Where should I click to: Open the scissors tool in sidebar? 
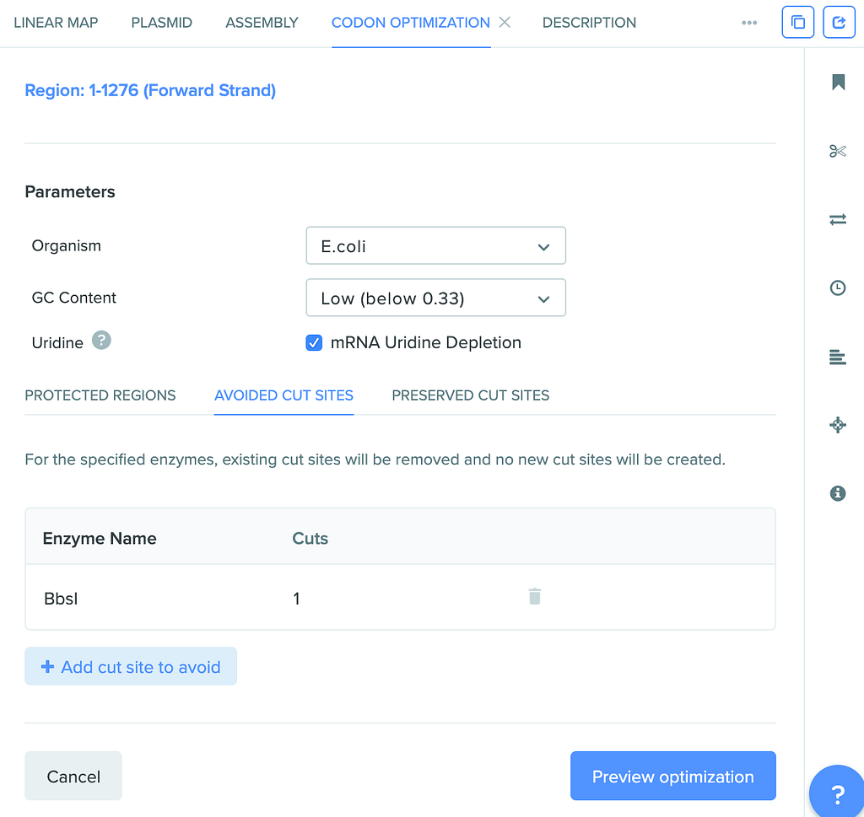[838, 151]
